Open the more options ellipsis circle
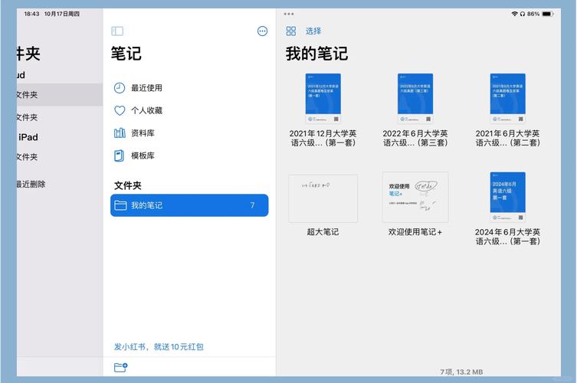Image resolution: width=577 pixels, height=383 pixels. click(x=262, y=31)
